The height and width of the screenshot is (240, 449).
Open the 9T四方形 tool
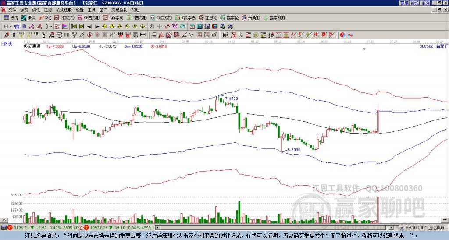[161, 18]
